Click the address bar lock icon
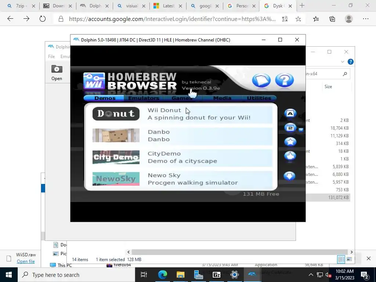 (61, 19)
